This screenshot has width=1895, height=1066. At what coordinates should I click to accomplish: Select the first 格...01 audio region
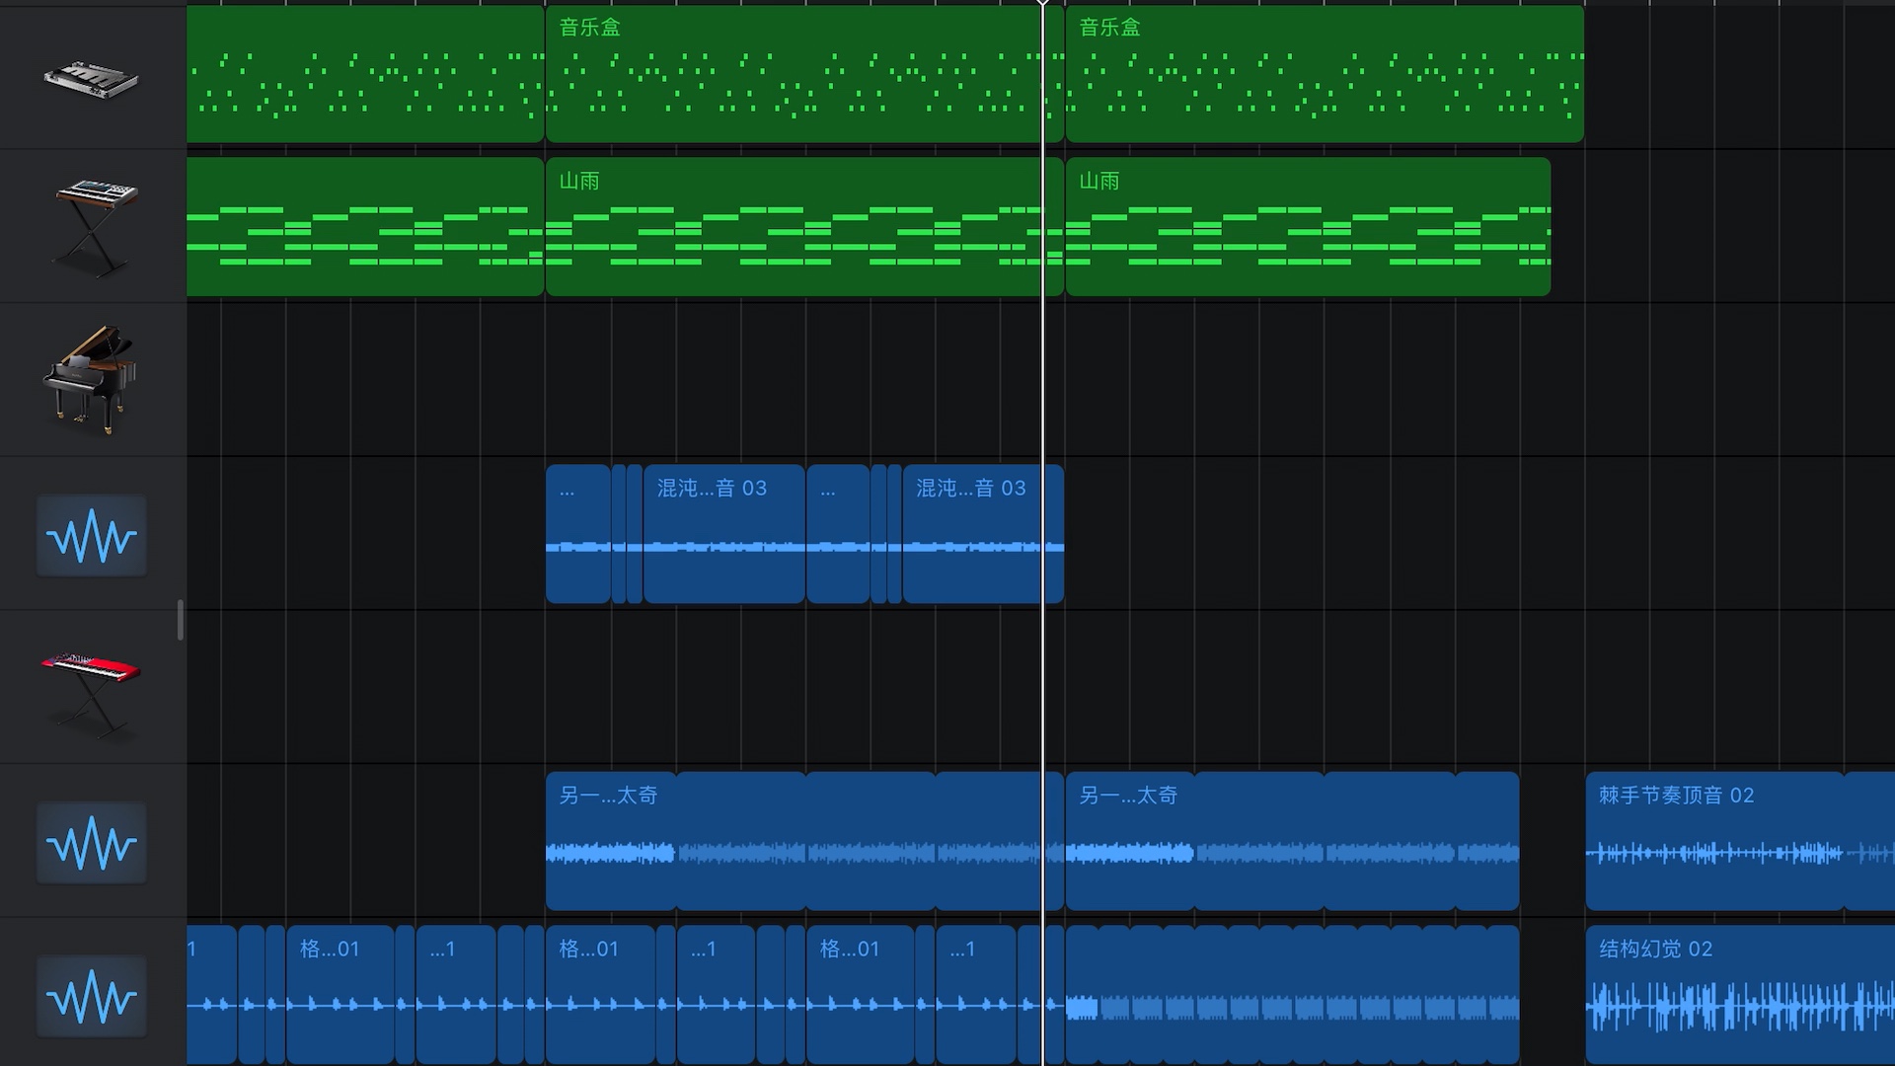[341, 995]
